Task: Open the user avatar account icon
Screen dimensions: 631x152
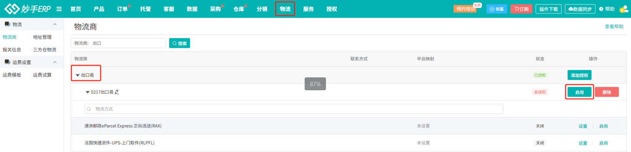Action: (624, 9)
